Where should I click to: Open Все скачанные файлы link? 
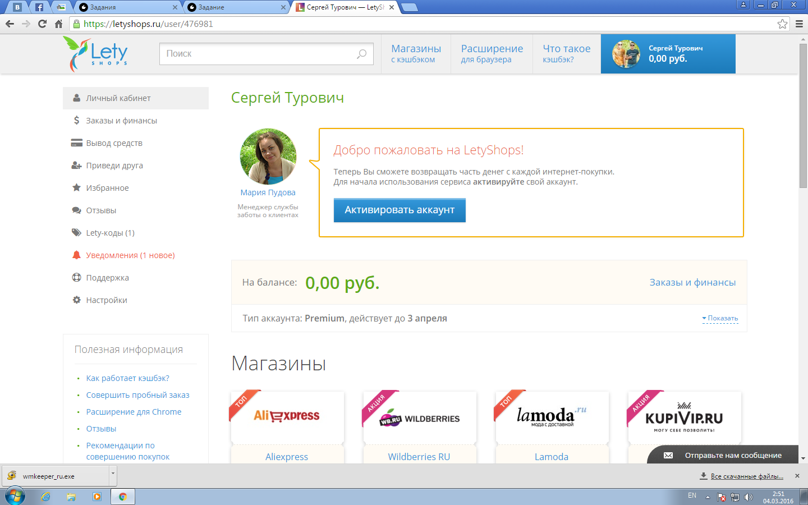[x=747, y=476]
